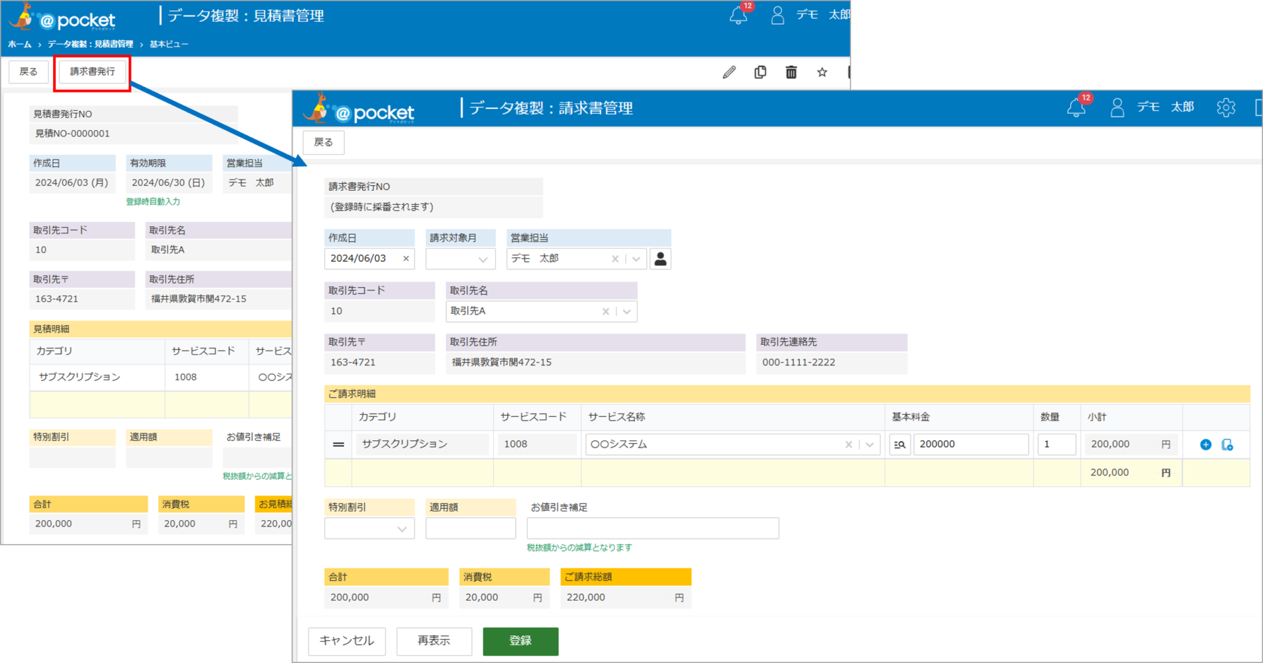1263x663 pixels.
Task: Click the @pocket logo in 請求書管理 window
Action: click(x=359, y=110)
